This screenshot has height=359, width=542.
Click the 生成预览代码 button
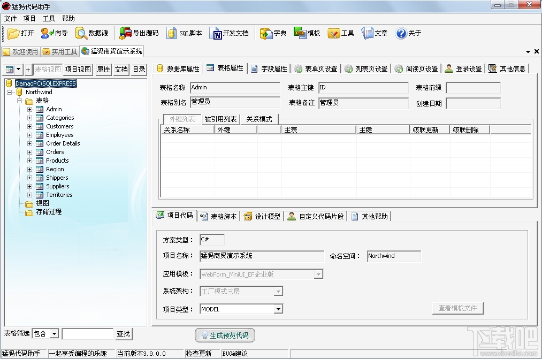pos(225,335)
